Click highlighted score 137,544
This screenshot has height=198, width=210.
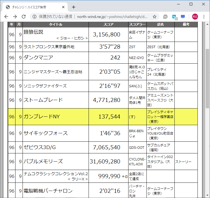[109, 117]
